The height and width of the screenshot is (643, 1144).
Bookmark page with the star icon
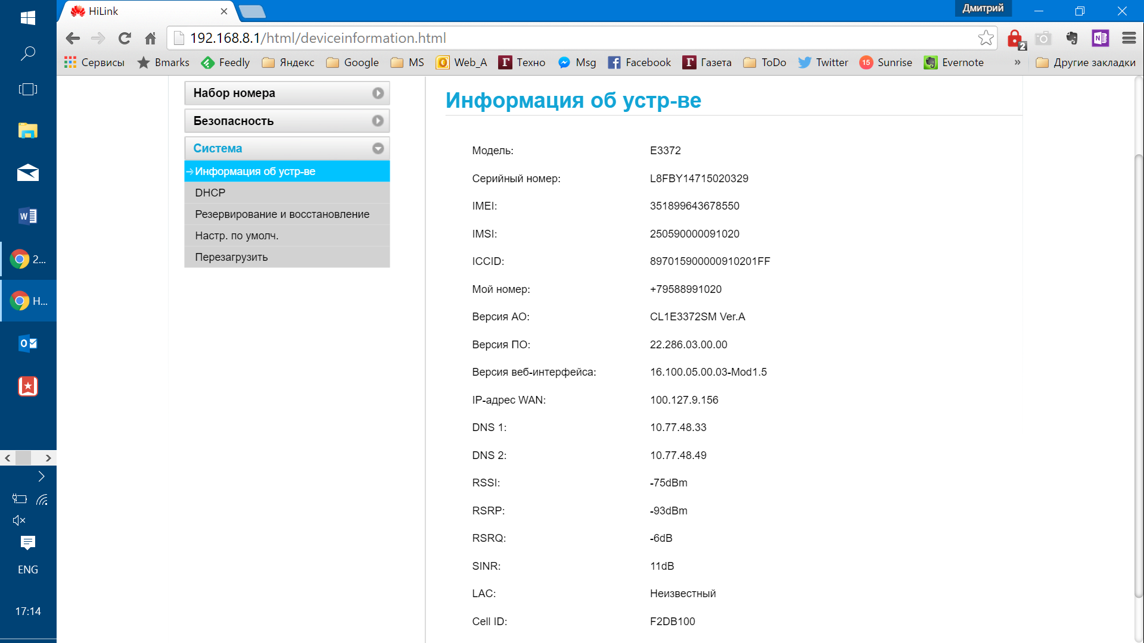coord(986,38)
